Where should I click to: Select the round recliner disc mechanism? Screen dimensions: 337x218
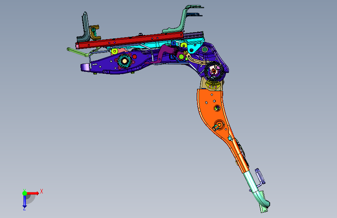215,71
